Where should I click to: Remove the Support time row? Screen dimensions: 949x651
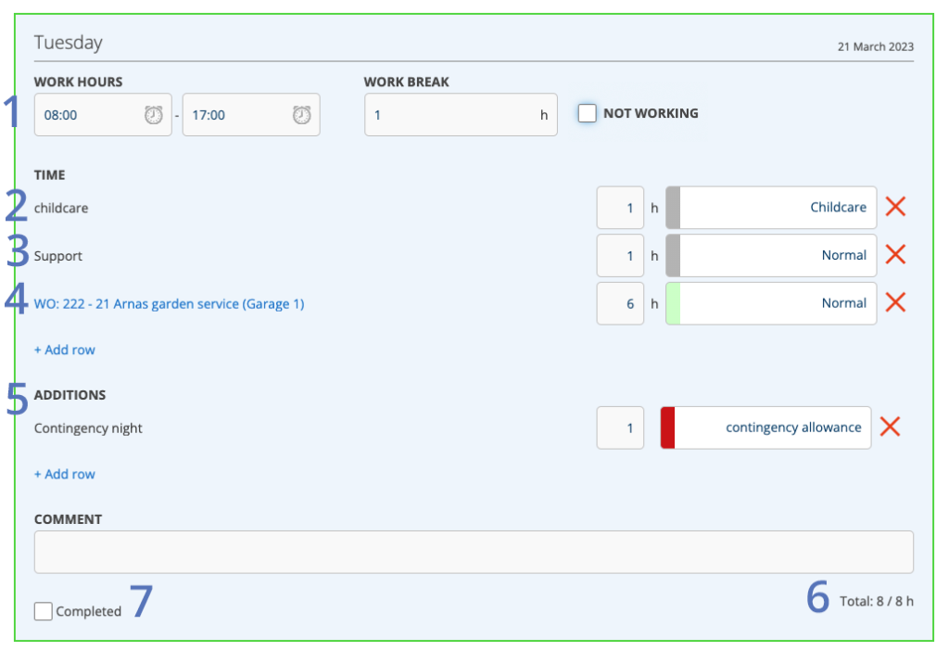(894, 255)
